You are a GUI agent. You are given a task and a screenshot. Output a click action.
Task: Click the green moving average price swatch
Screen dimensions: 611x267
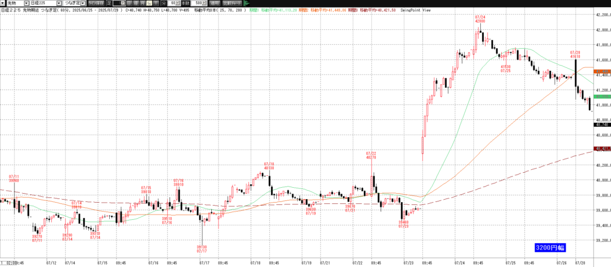click(600, 95)
